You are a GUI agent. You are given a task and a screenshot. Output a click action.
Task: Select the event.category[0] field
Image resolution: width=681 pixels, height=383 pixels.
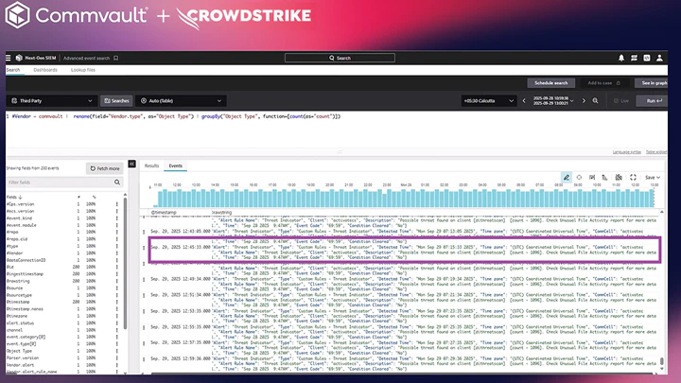coord(26,337)
